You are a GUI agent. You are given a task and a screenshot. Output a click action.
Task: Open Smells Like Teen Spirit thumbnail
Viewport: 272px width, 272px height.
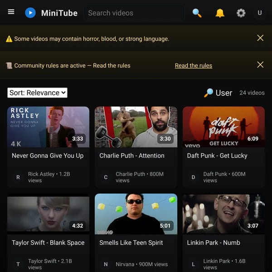point(136,214)
